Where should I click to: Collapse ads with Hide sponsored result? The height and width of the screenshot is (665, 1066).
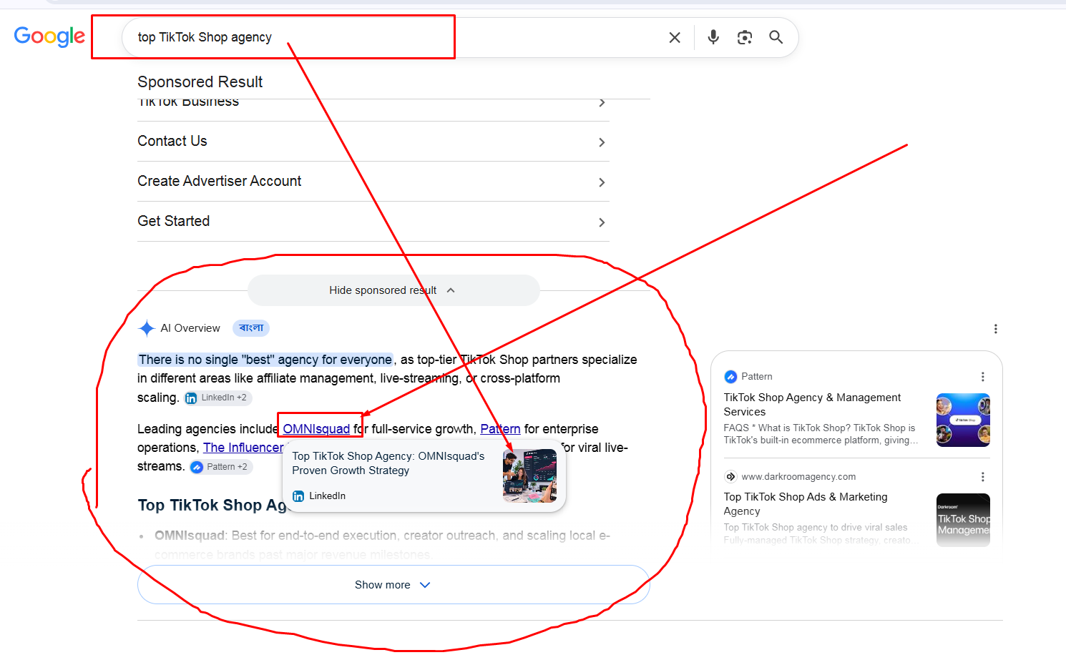coord(393,290)
